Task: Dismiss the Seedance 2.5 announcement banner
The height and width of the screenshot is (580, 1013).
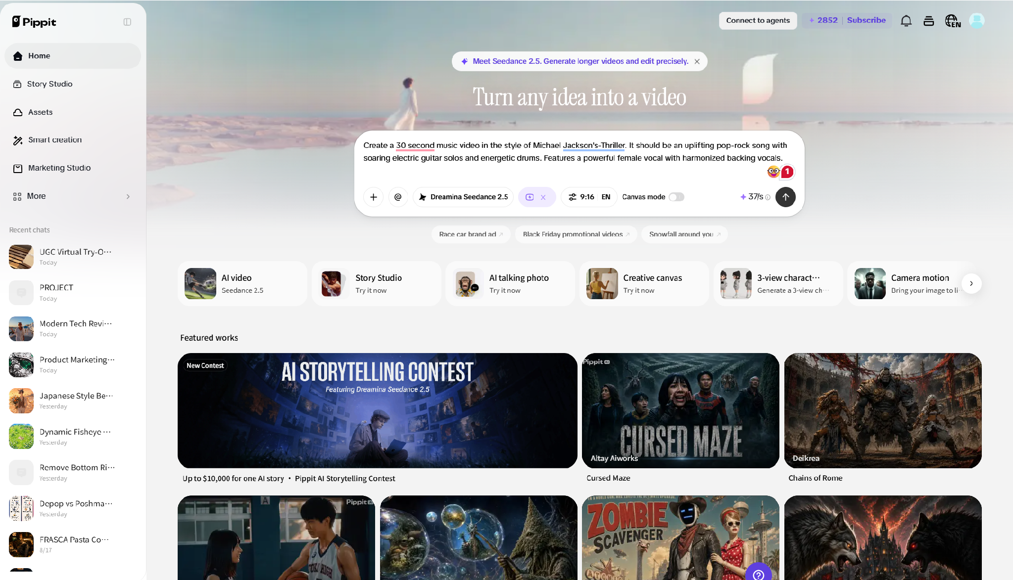Action: pyautogui.click(x=697, y=61)
